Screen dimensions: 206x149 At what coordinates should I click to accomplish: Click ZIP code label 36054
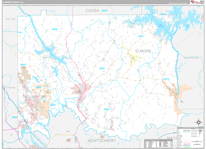[x=39, y=123]
